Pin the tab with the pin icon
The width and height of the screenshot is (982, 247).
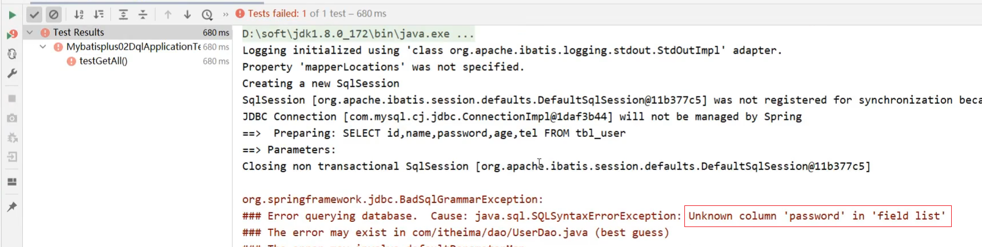tap(12, 207)
